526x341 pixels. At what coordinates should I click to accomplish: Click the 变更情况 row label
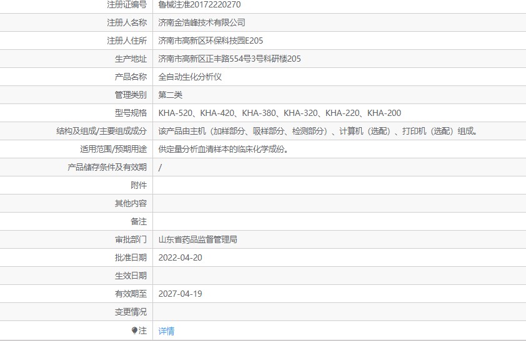(131, 312)
